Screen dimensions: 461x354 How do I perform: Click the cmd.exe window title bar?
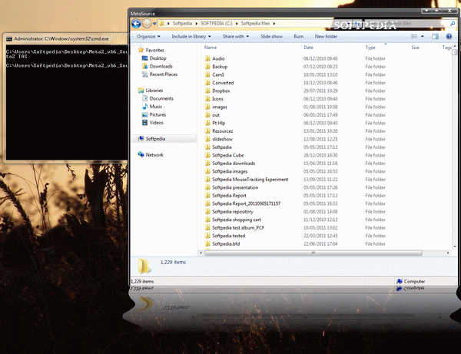point(65,38)
